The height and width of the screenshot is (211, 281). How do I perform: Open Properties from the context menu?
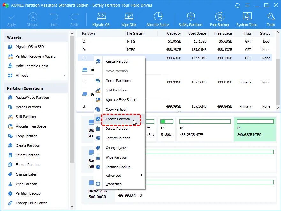[120, 184]
